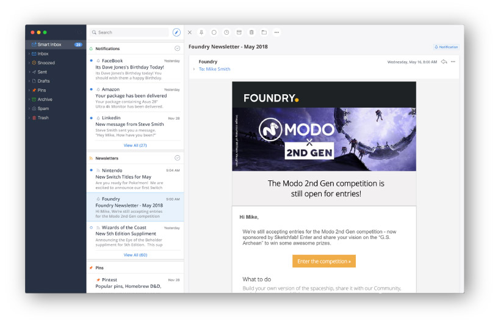Open Wizards of the Coast email

[135, 236]
